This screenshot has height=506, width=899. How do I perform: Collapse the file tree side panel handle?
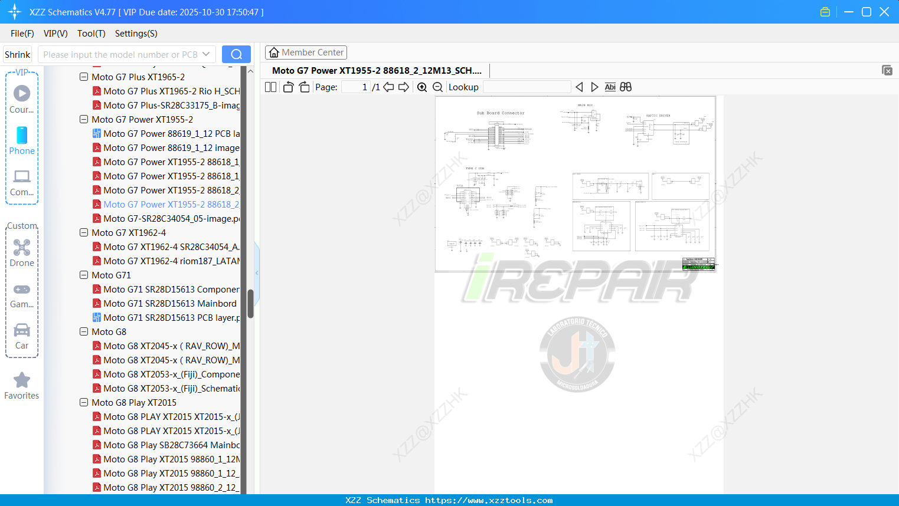[x=257, y=273]
